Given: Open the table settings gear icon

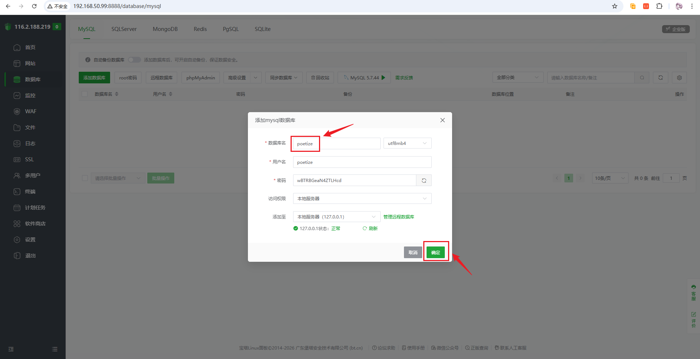Looking at the screenshot, I should (x=679, y=78).
